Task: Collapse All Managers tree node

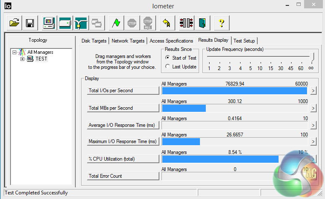Action: click(14, 52)
